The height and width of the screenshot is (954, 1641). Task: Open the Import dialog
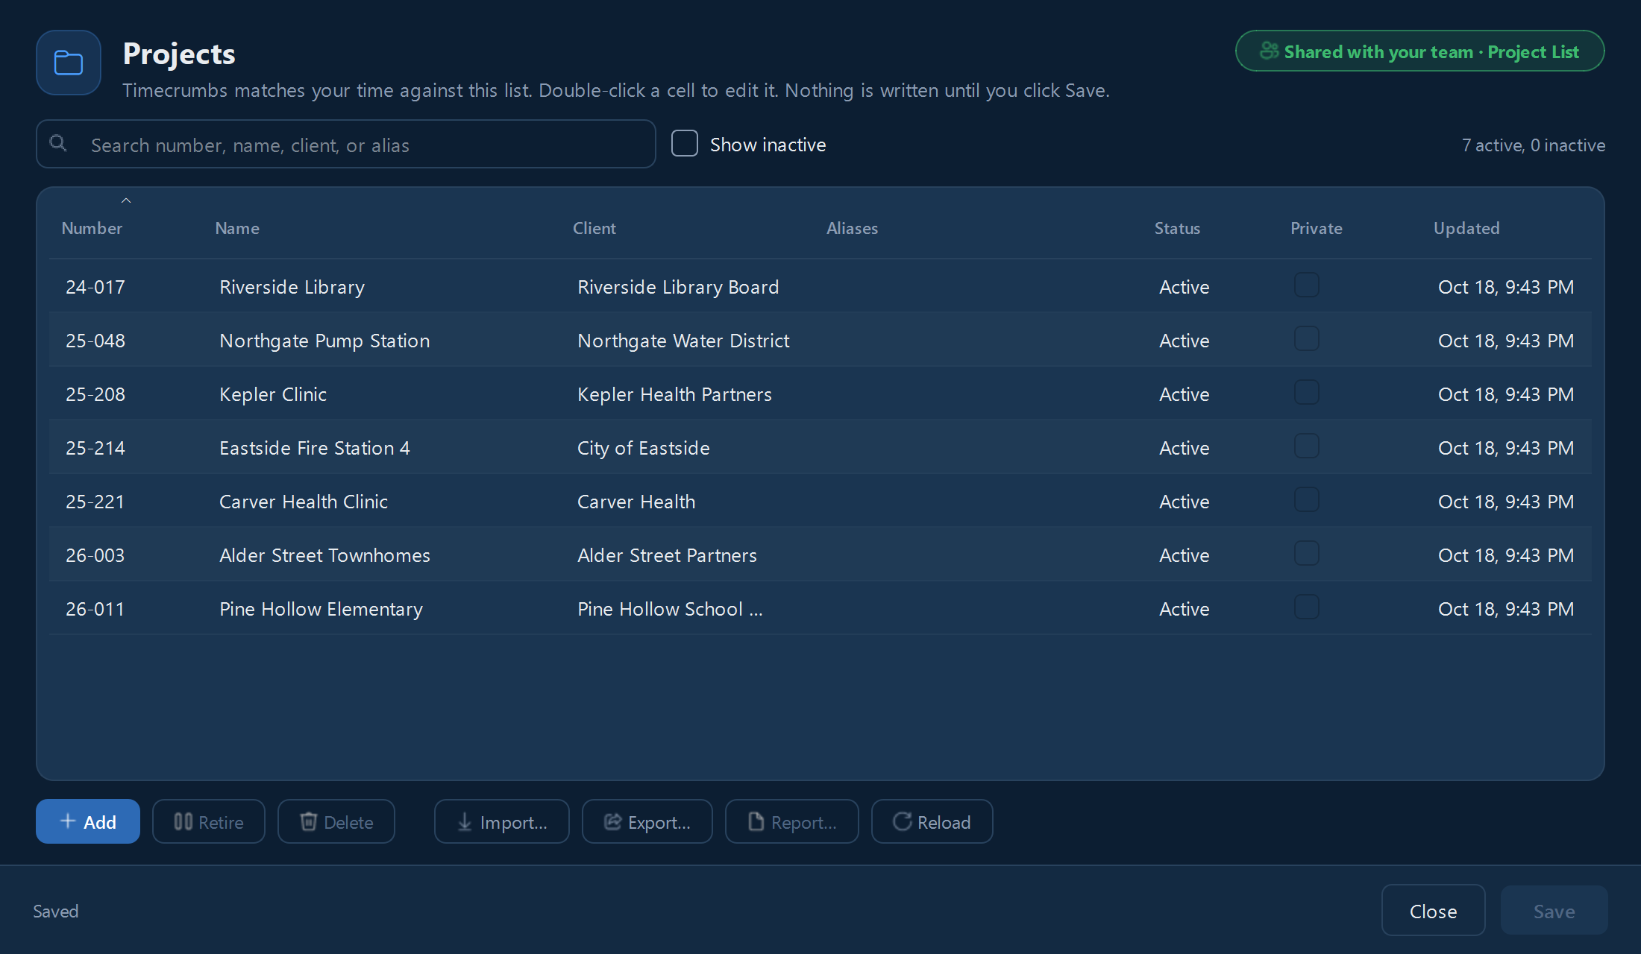point(502,821)
